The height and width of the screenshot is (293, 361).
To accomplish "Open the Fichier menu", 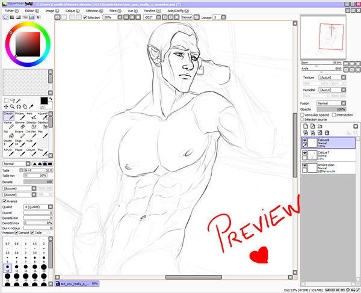I will click(x=11, y=11).
